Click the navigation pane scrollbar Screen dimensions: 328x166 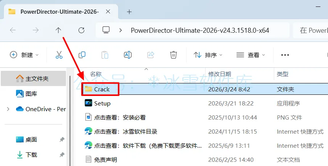pos(70,120)
